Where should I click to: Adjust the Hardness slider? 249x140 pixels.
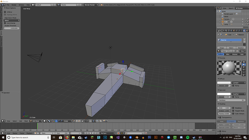click(x=231, y=100)
